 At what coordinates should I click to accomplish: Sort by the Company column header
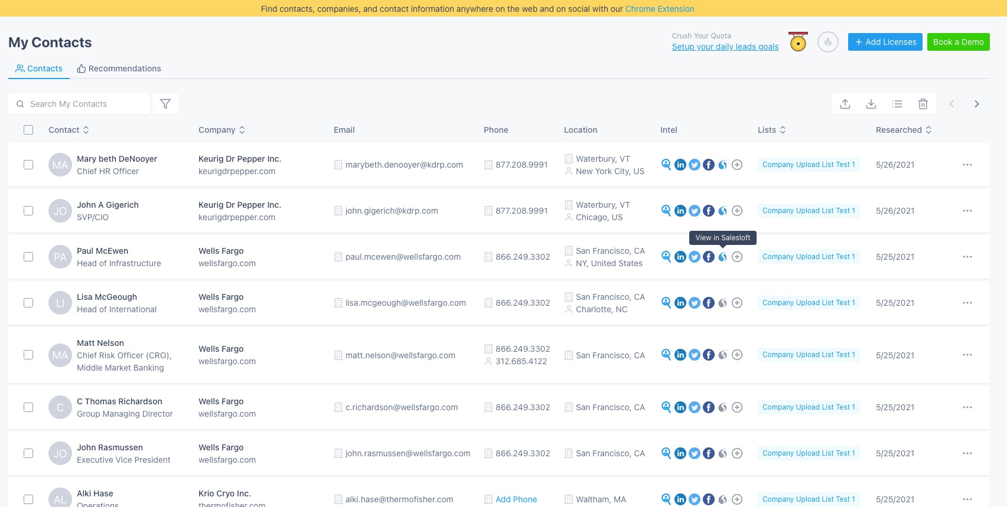[221, 130]
